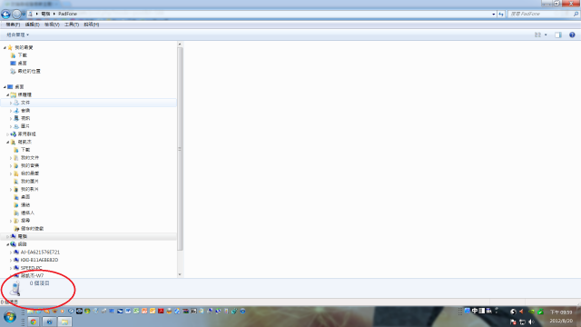The height and width of the screenshot is (327, 581).
Task: Select 圖片 Pictures library
Action: click(x=25, y=126)
